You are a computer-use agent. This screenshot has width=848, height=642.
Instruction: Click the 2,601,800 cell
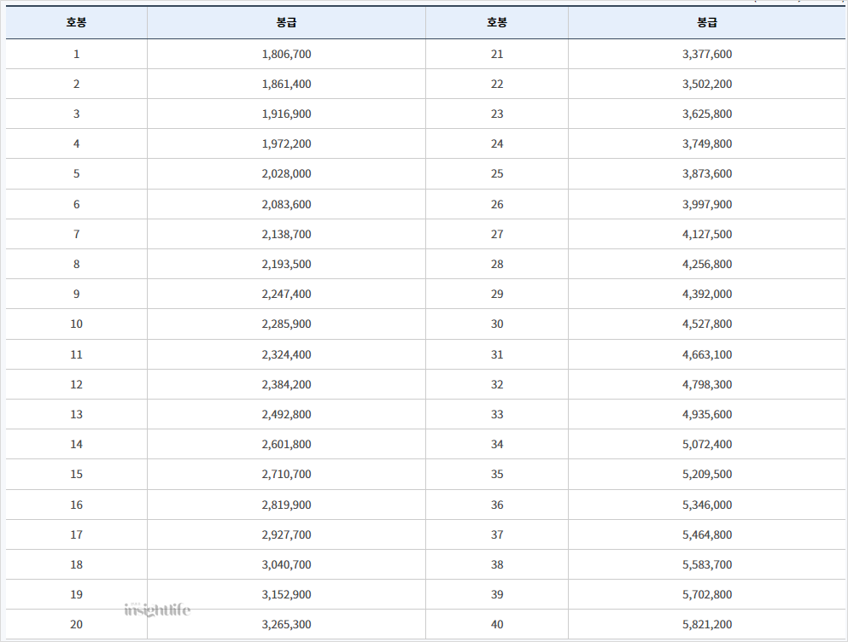click(286, 444)
